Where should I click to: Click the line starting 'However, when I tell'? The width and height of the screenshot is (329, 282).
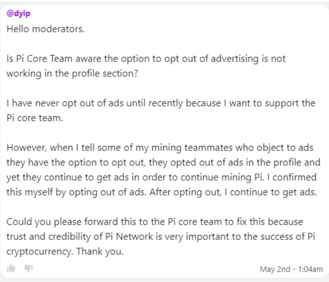160,148
